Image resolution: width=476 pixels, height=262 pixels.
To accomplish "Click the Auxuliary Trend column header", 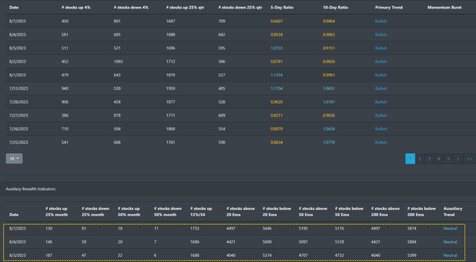I will click(453, 211).
